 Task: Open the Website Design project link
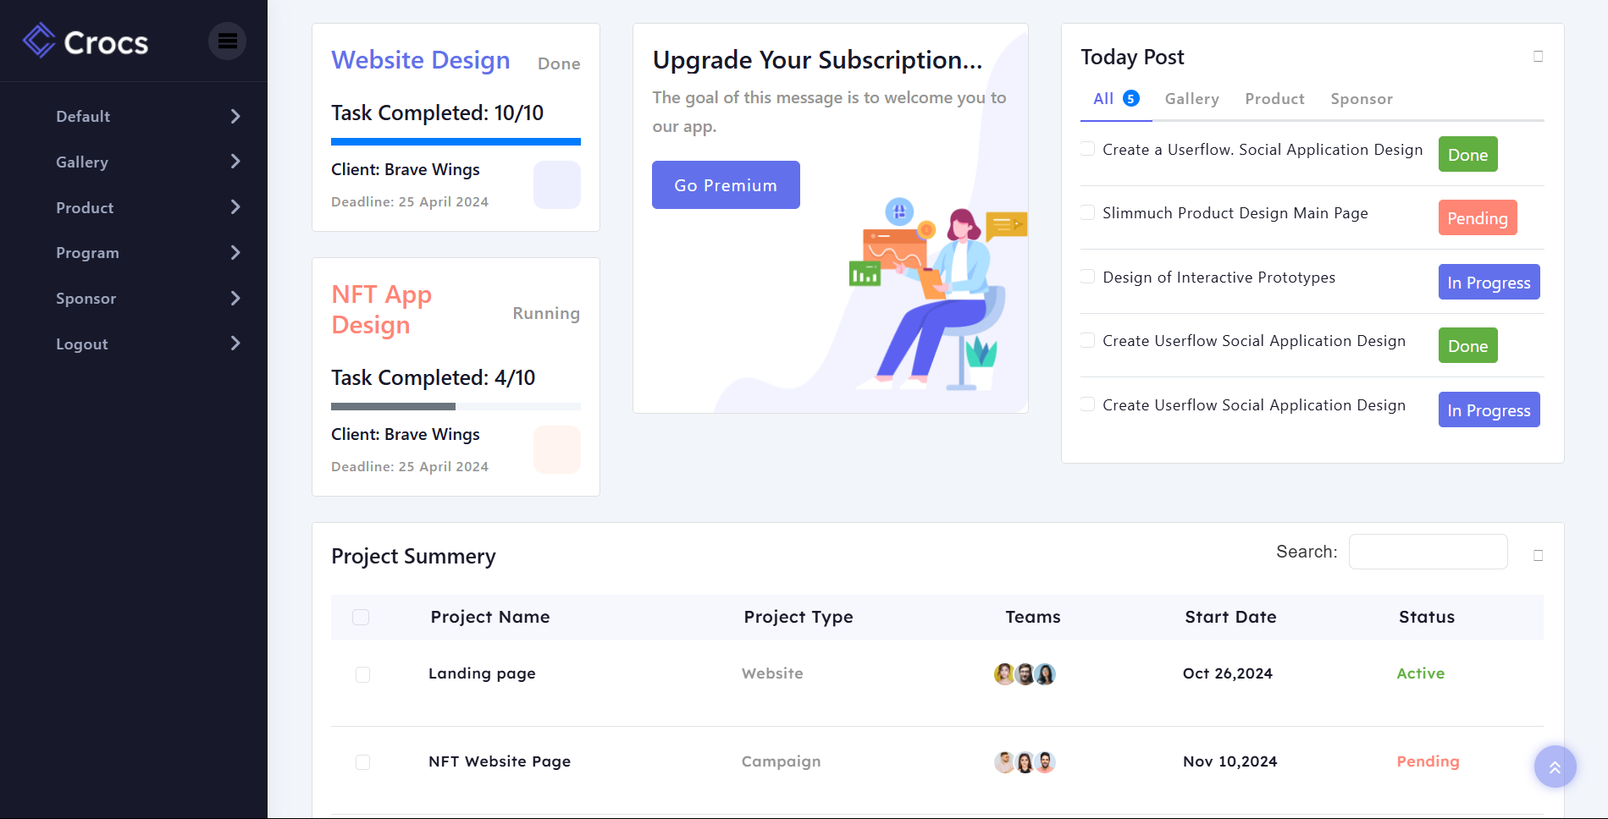pyautogui.click(x=420, y=60)
